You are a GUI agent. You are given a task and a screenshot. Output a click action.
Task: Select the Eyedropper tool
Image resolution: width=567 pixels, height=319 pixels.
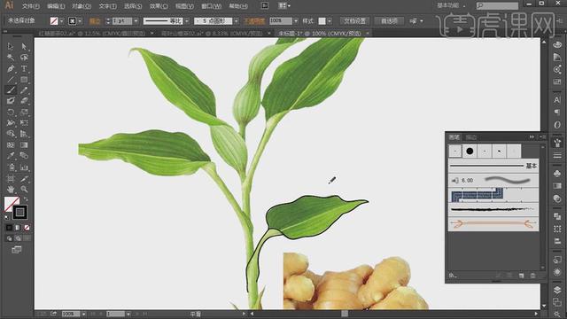pos(11,156)
